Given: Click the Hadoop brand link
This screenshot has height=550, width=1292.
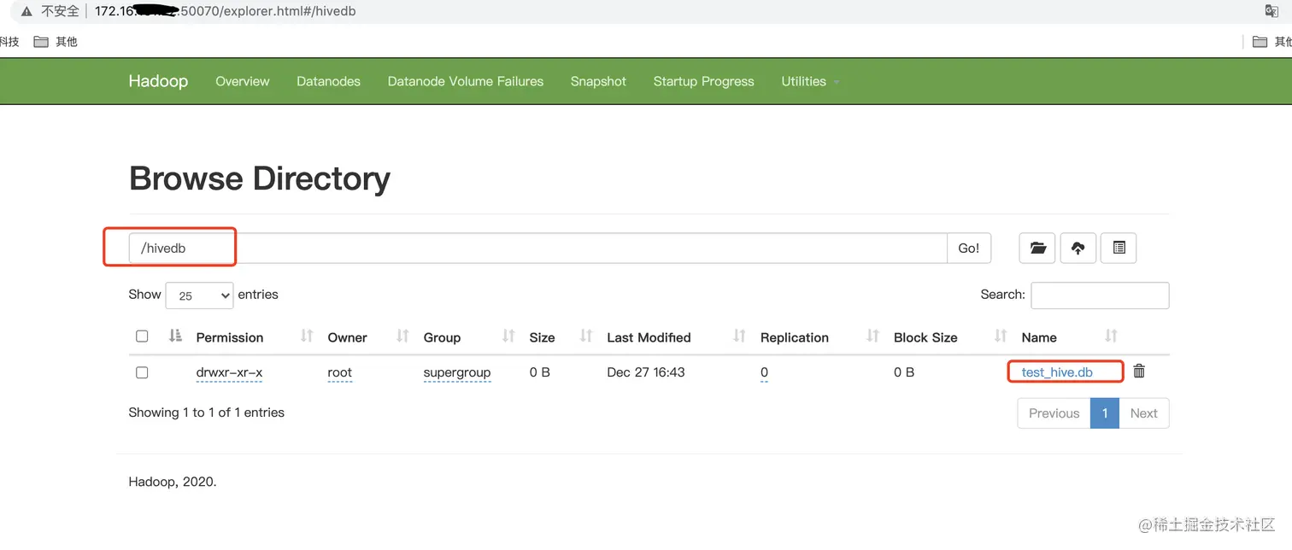Looking at the screenshot, I should (158, 81).
